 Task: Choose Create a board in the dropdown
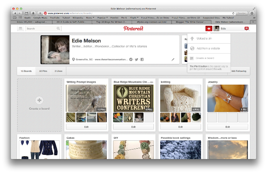(209, 58)
